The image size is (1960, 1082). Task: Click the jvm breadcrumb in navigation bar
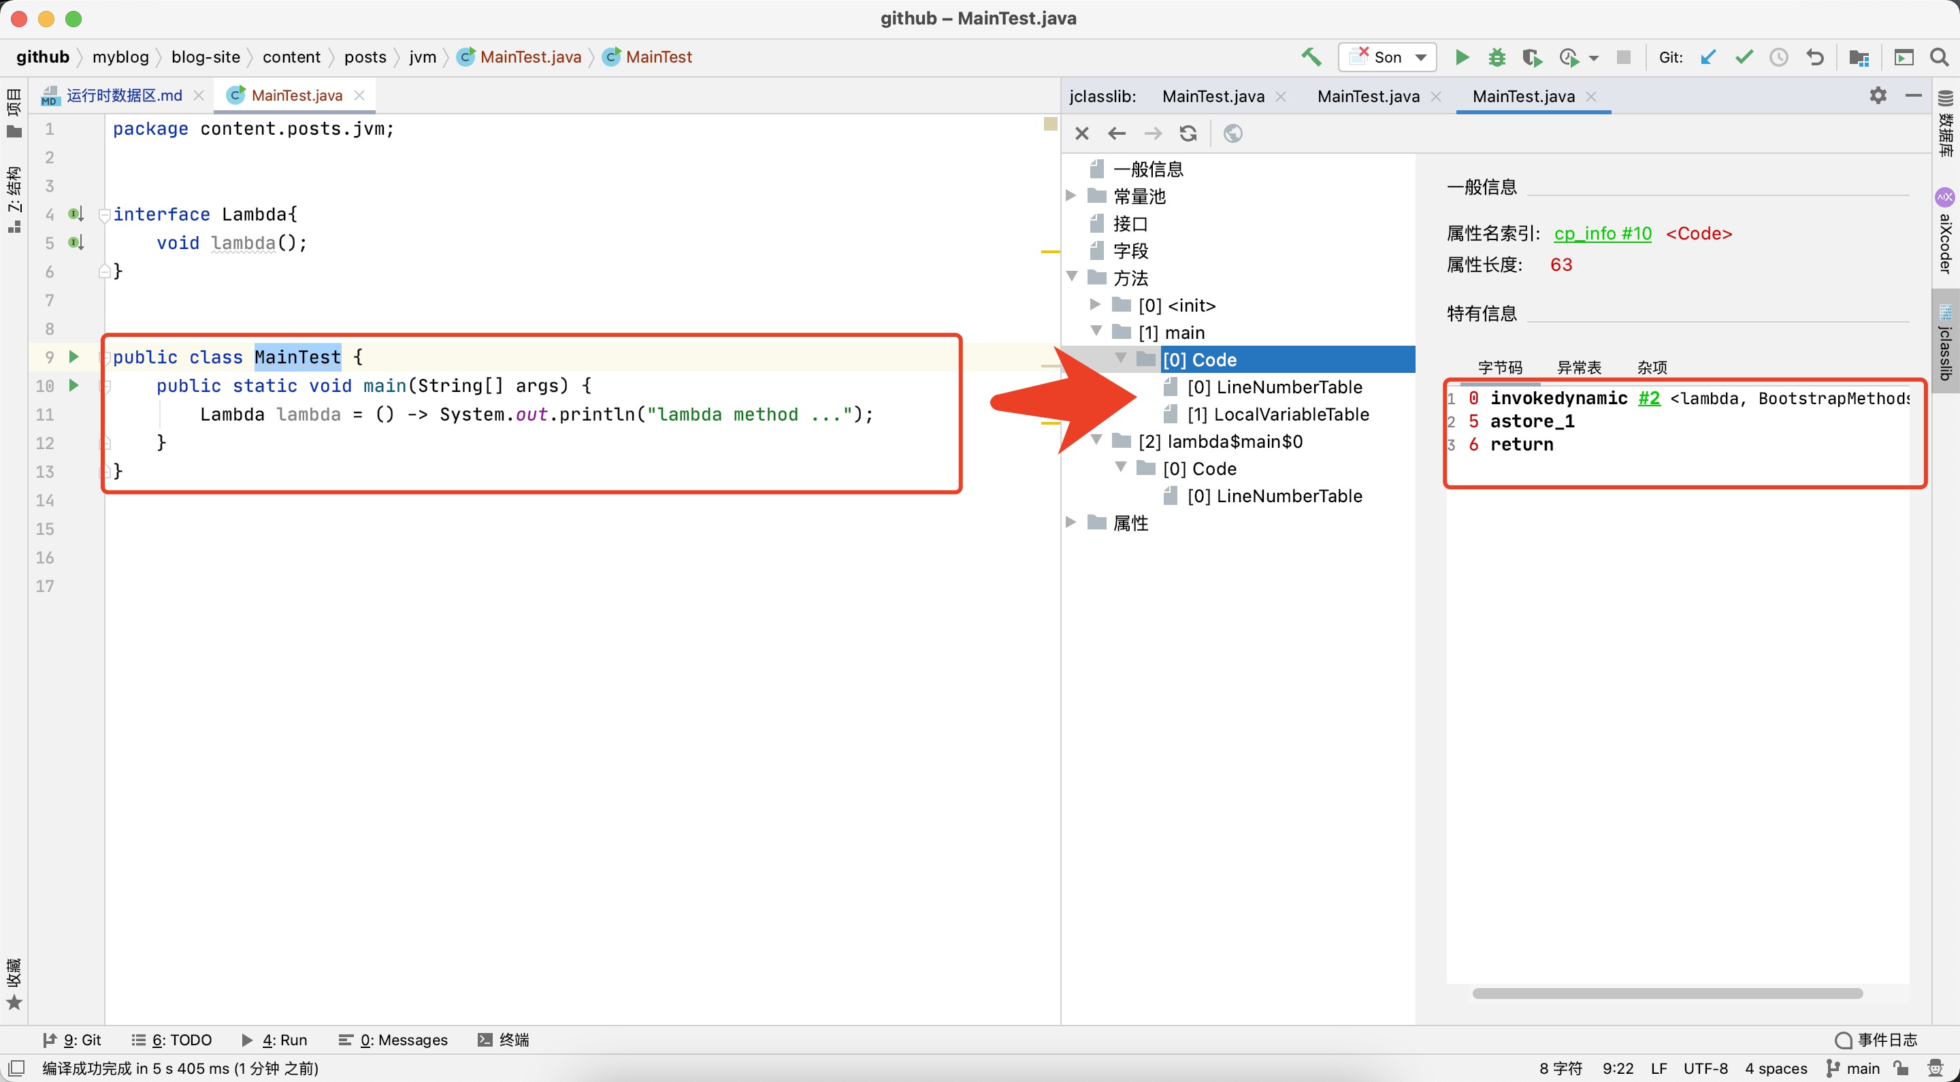click(422, 57)
